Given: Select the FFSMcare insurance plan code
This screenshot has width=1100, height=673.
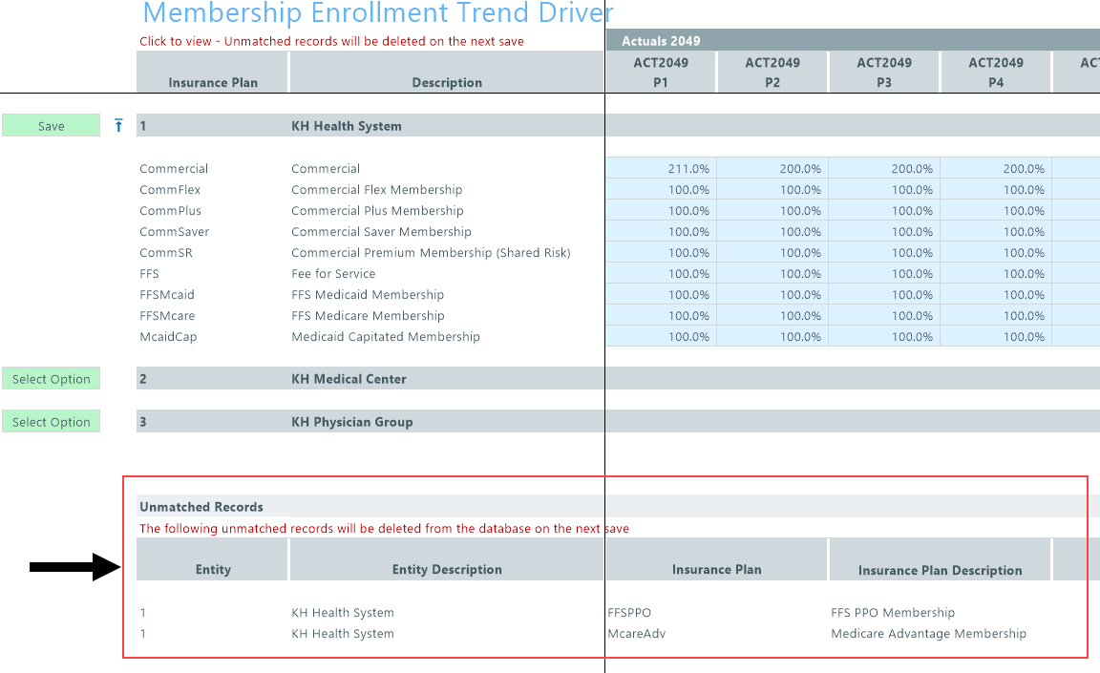Looking at the screenshot, I should click(x=167, y=315).
